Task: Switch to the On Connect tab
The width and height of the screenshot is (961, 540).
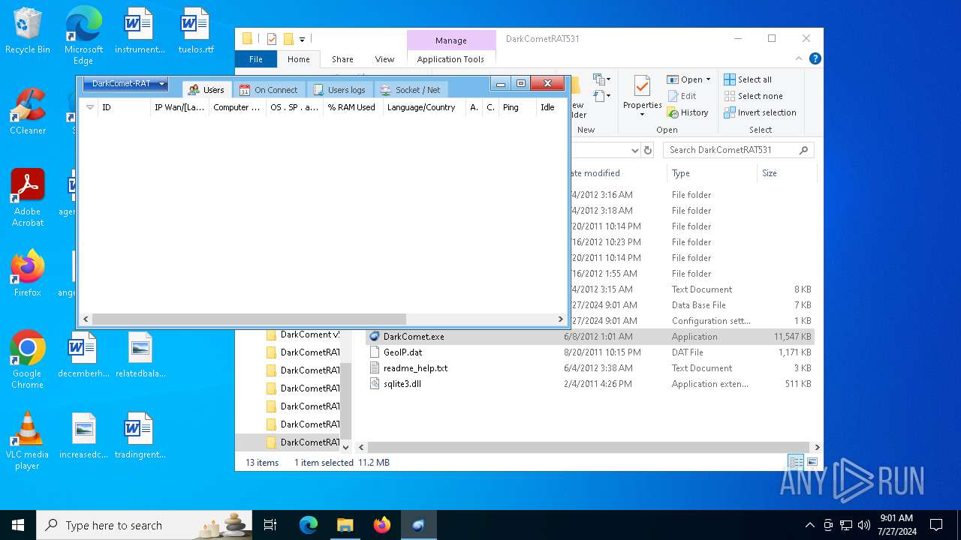Action: point(269,90)
